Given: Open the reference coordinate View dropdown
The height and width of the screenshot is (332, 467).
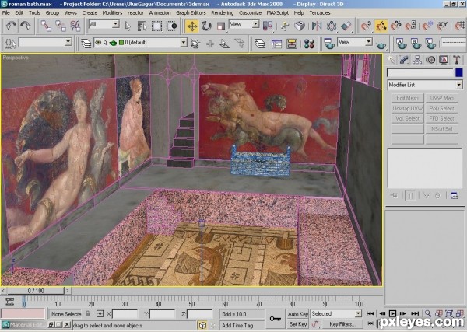Looking at the screenshot, I should pos(244,24).
